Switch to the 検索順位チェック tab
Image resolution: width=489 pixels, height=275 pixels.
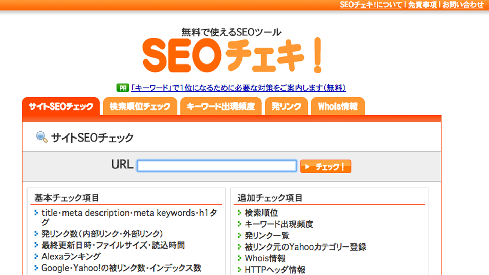[140, 107]
